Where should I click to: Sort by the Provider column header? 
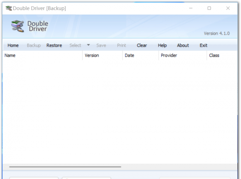[182, 55]
